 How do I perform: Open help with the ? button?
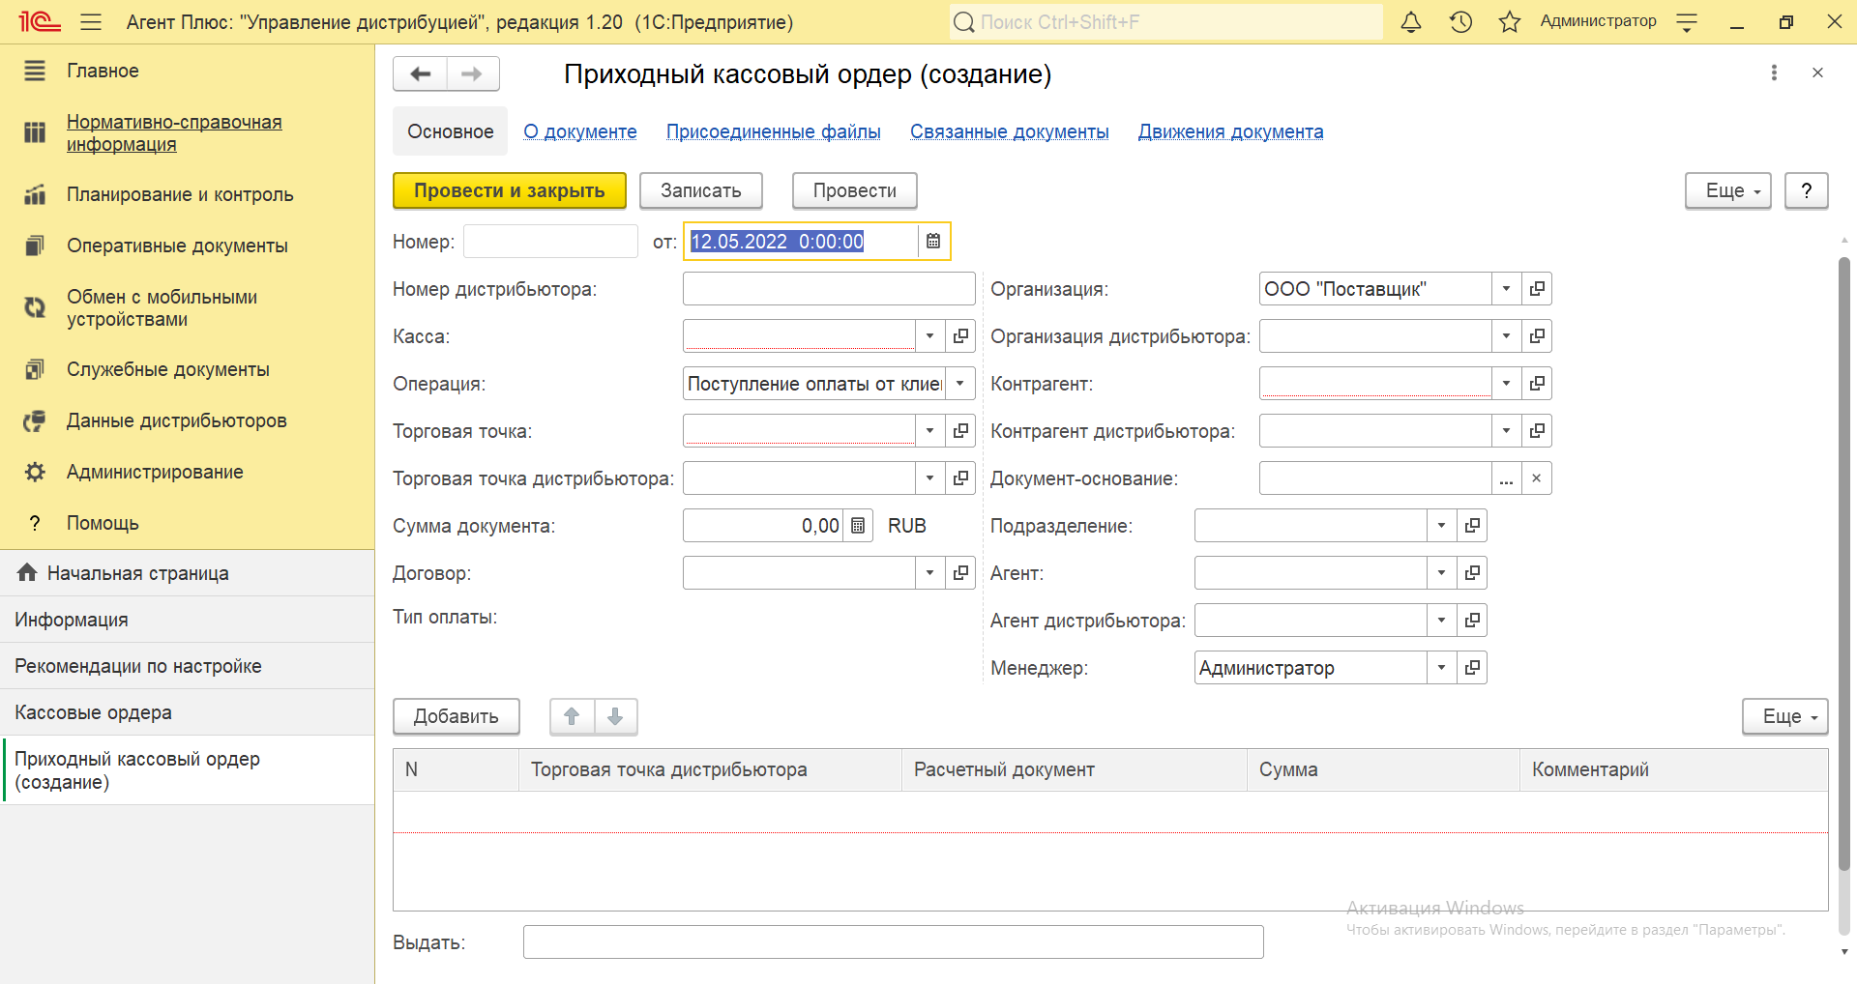pyautogui.click(x=1806, y=190)
